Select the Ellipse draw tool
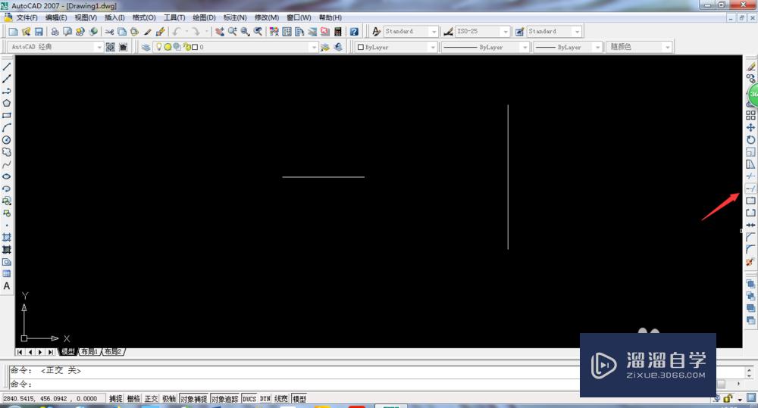758x408 pixels. pos(7,176)
